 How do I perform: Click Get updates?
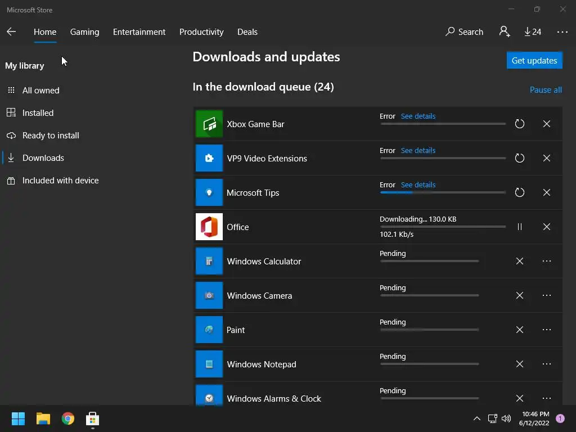[x=534, y=60]
